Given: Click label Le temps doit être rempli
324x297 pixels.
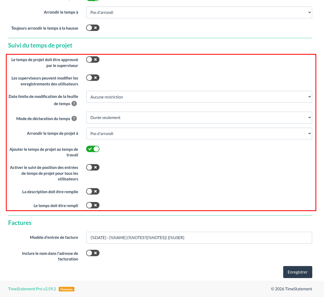Looking at the screenshot, I should pyautogui.click(x=56, y=206).
